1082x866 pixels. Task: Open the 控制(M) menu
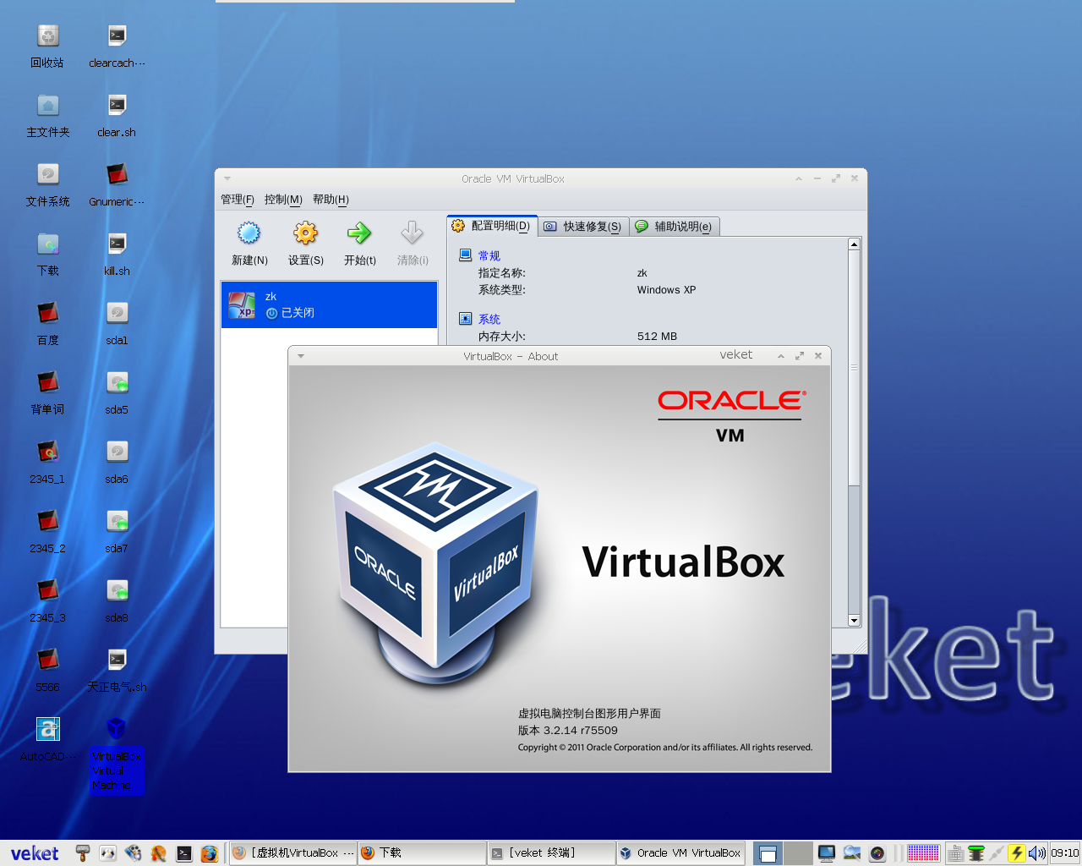[283, 200]
